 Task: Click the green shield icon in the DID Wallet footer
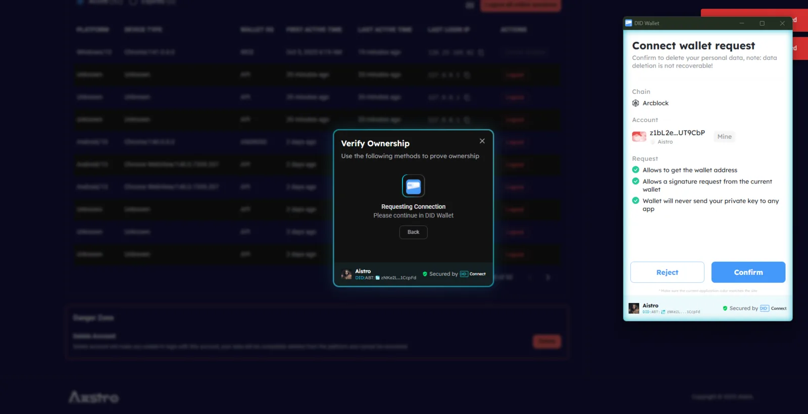coord(725,308)
